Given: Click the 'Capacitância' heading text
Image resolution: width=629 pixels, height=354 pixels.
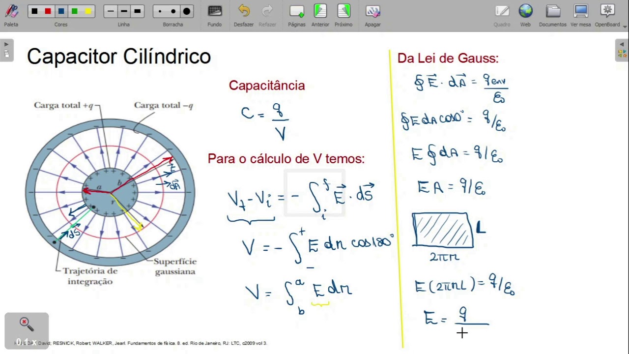Looking at the screenshot, I should pos(267,85).
